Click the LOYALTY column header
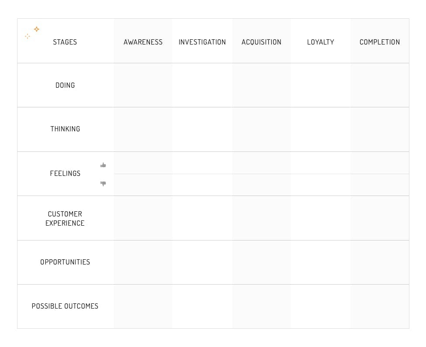This screenshot has width=426, height=347. click(320, 42)
